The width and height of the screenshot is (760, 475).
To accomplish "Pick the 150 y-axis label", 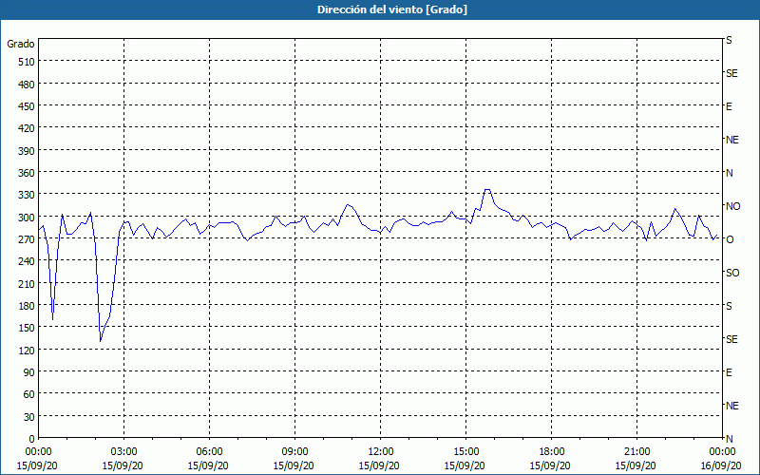I will pyautogui.click(x=27, y=328).
